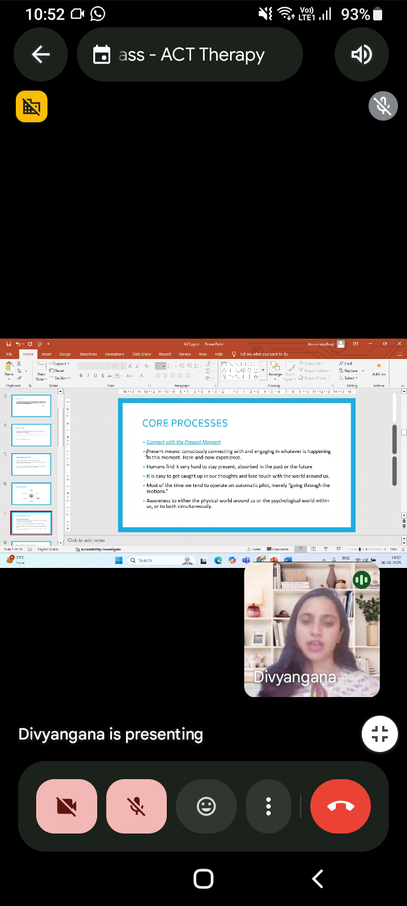Tap Divyangana's video tile

[x=311, y=630]
